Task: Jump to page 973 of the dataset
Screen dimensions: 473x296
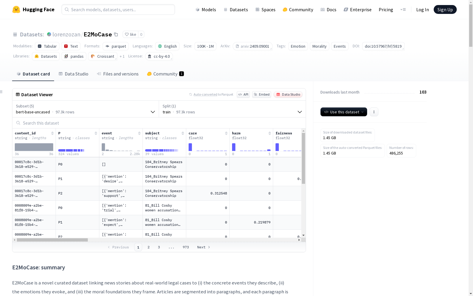Action: pyautogui.click(x=186, y=247)
